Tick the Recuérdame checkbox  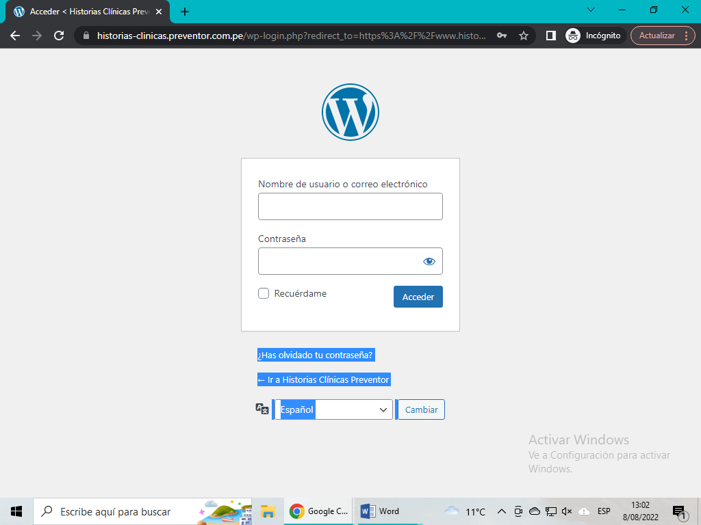(264, 293)
